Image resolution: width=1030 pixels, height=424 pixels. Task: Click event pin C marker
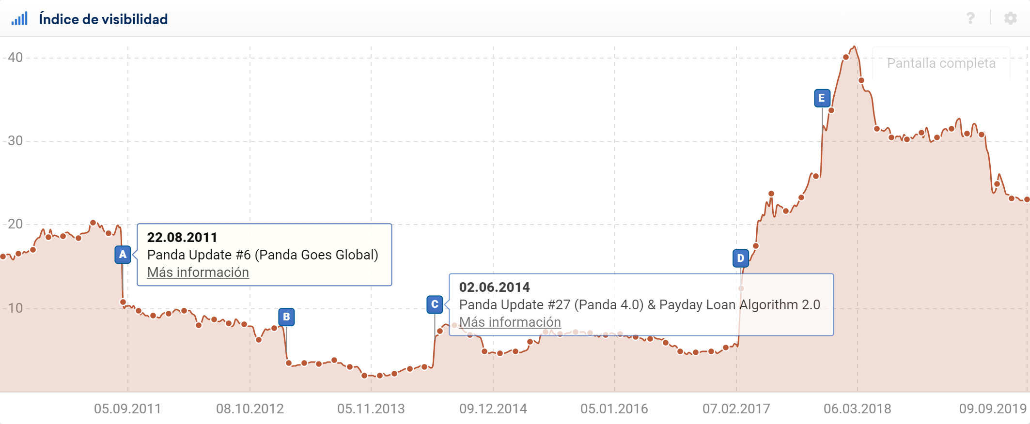coord(435,304)
